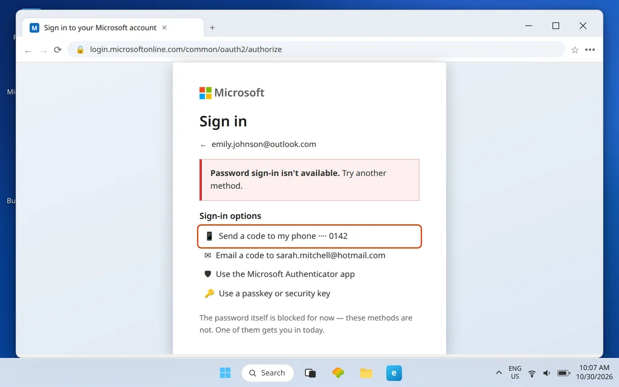Screen dimensions: 619x387
Task: Close the browser window
Action: tap(583, 25)
